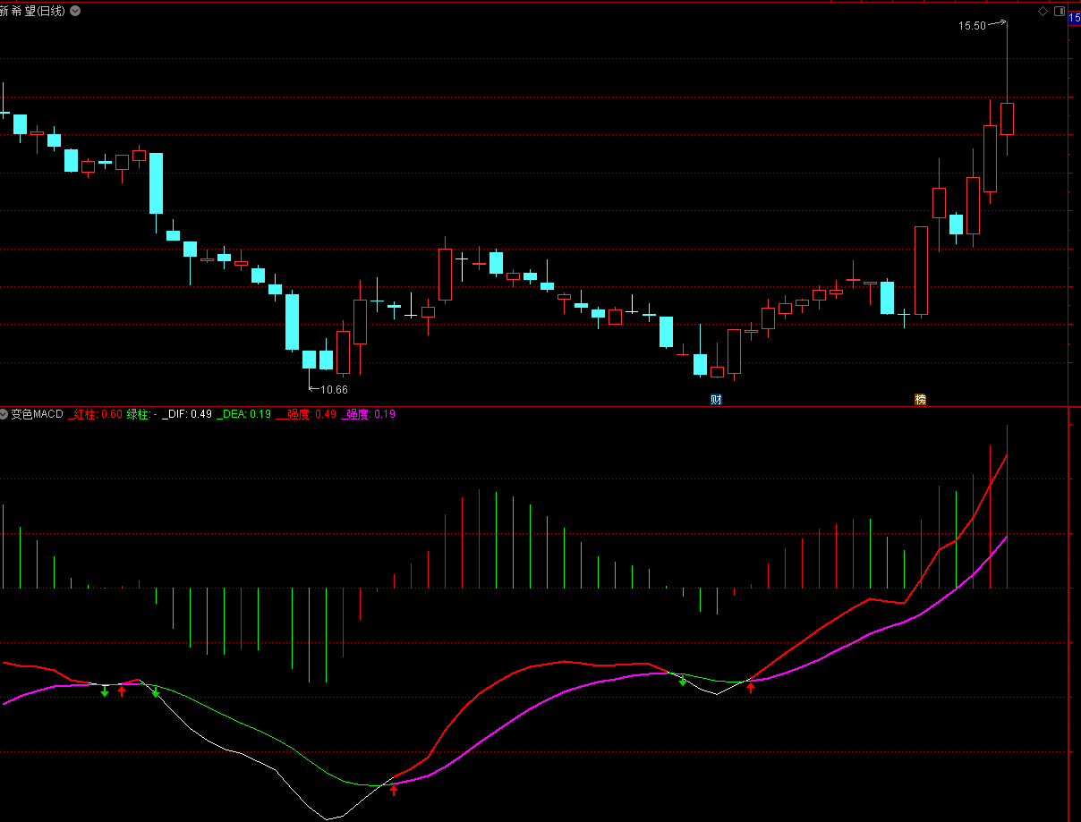
Task: Toggle the side panel icon at top right
Action: point(1060,11)
